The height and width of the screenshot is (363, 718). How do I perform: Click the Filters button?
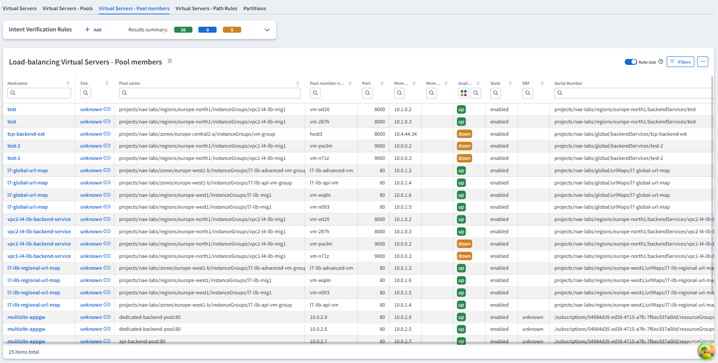(x=680, y=62)
